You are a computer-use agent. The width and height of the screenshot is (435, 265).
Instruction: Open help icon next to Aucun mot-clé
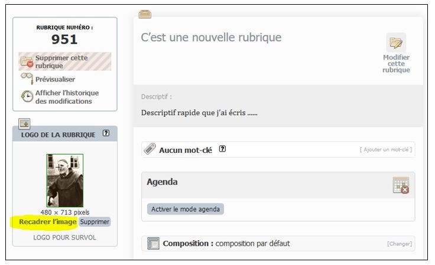222,149
